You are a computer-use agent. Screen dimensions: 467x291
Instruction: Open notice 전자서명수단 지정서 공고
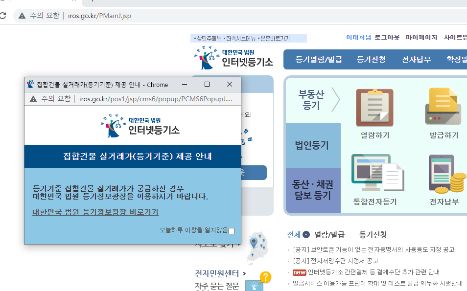tap(335, 261)
